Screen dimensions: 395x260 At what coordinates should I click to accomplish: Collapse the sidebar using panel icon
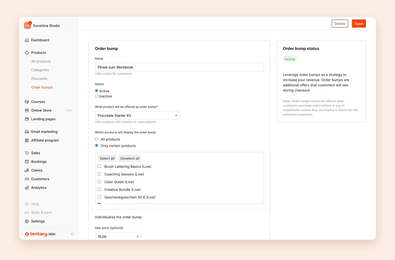tap(72, 234)
